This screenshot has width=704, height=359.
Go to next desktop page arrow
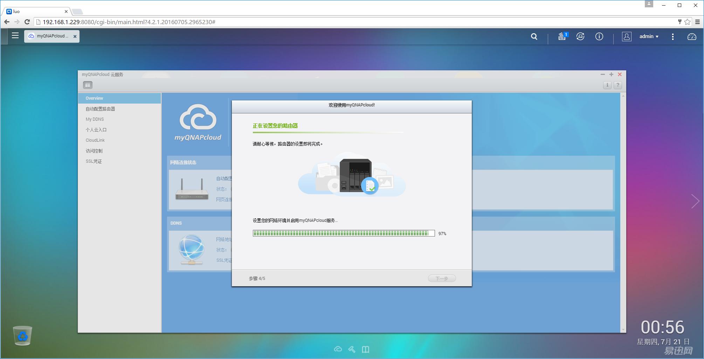[695, 201]
